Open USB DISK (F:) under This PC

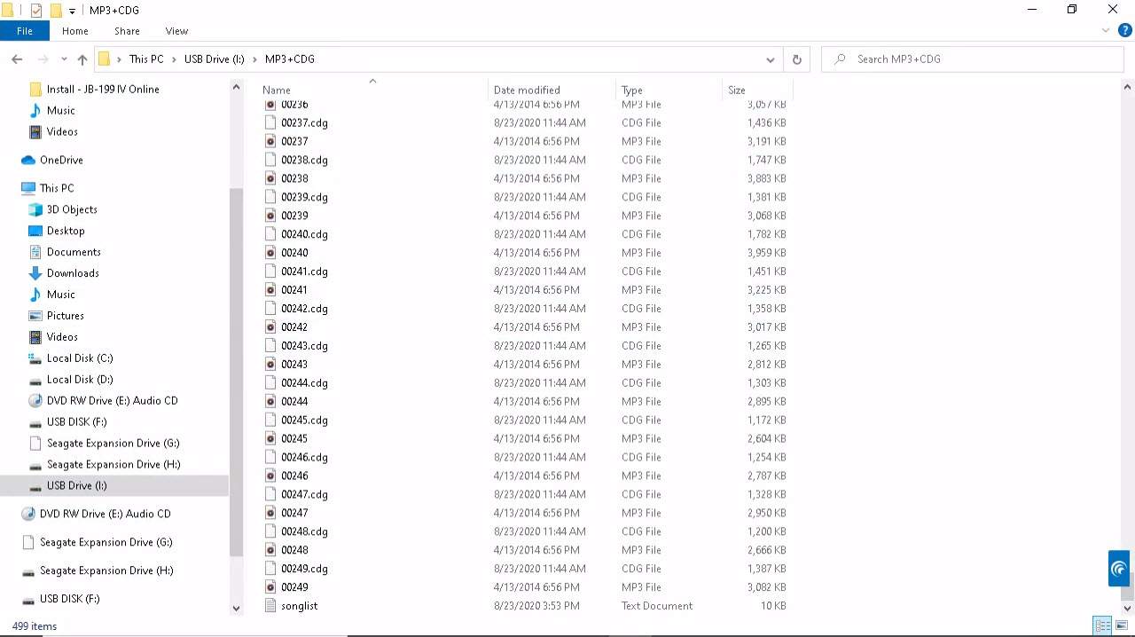(76, 423)
